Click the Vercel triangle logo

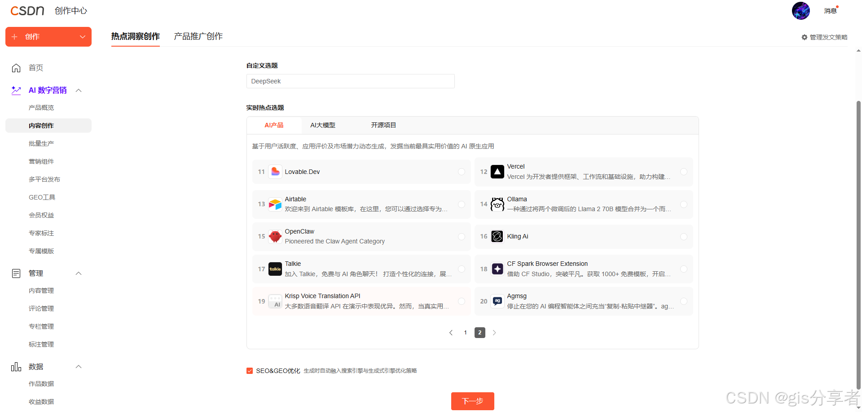pos(497,172)
